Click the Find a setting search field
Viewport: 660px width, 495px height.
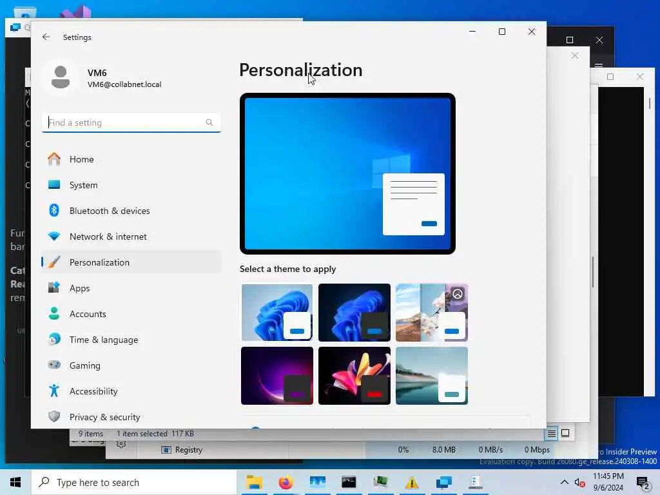click(x=131, y=122)
